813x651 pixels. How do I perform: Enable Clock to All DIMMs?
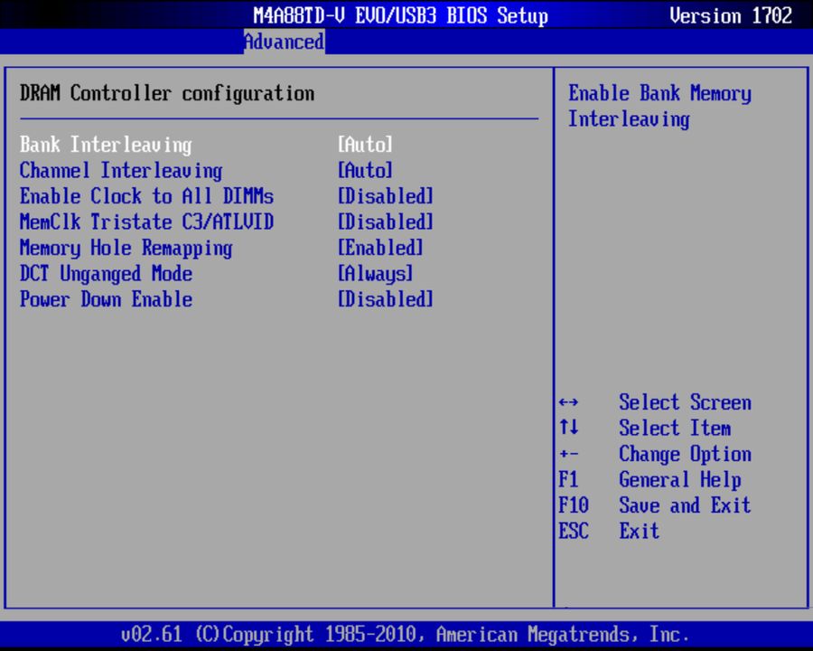(x=385, y=196)
